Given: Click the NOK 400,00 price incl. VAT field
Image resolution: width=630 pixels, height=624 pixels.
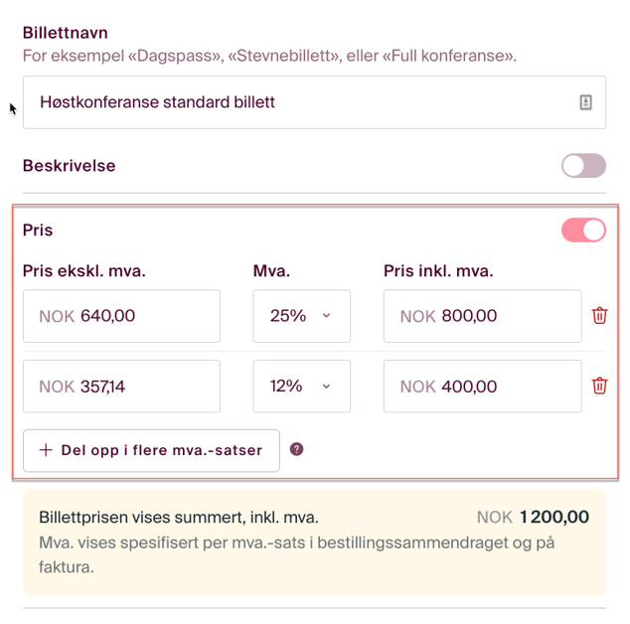Looking at the screenshot, I should pyautogui.click(x=482, y=386).
